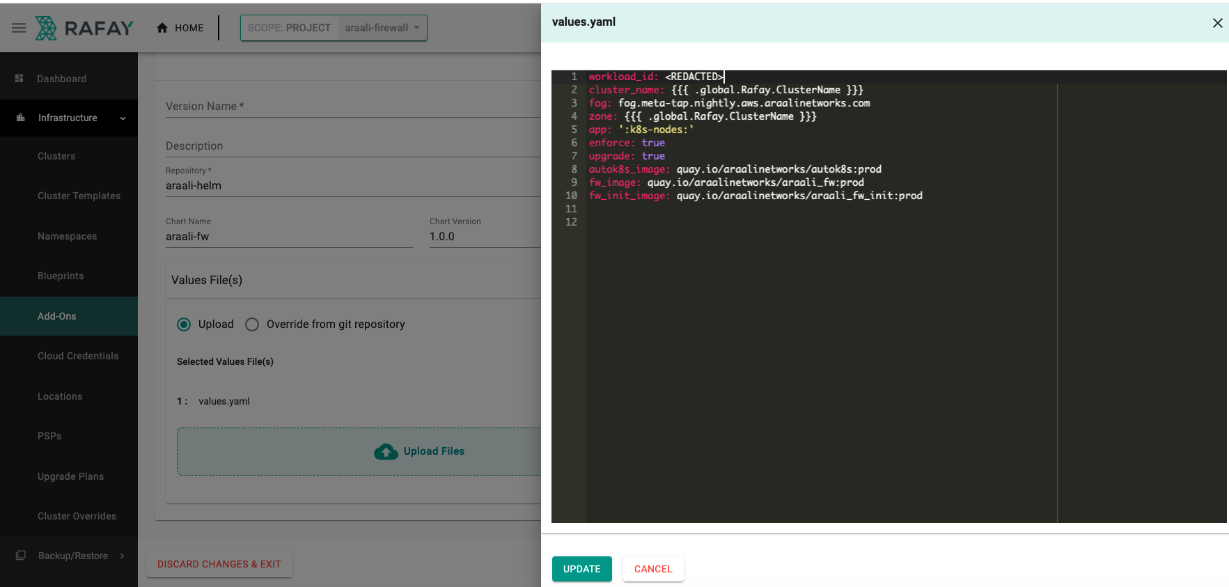The height and width of the screenshot is (587, 1229).
Task: Open Cloud Credentials page
Action: coord(78,356)
